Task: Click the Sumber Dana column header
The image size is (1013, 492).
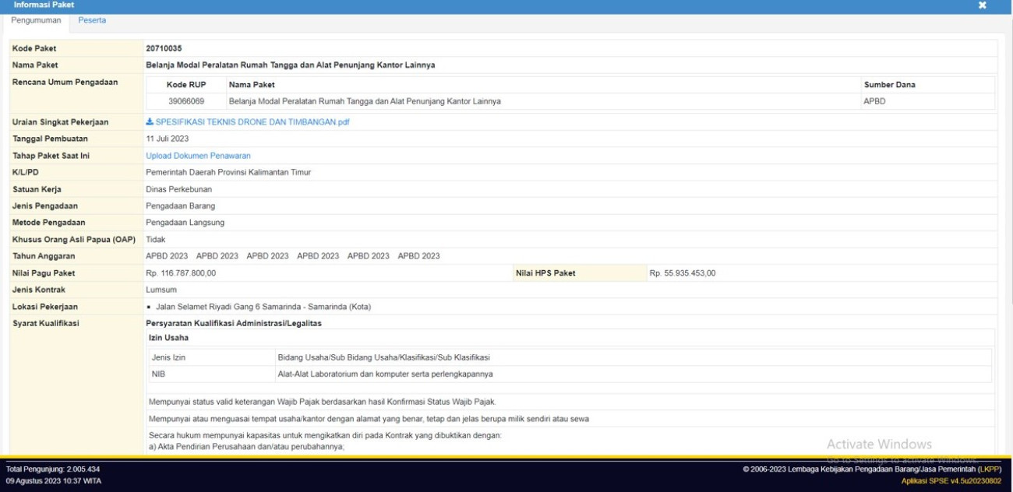Action: coord(889,84)
